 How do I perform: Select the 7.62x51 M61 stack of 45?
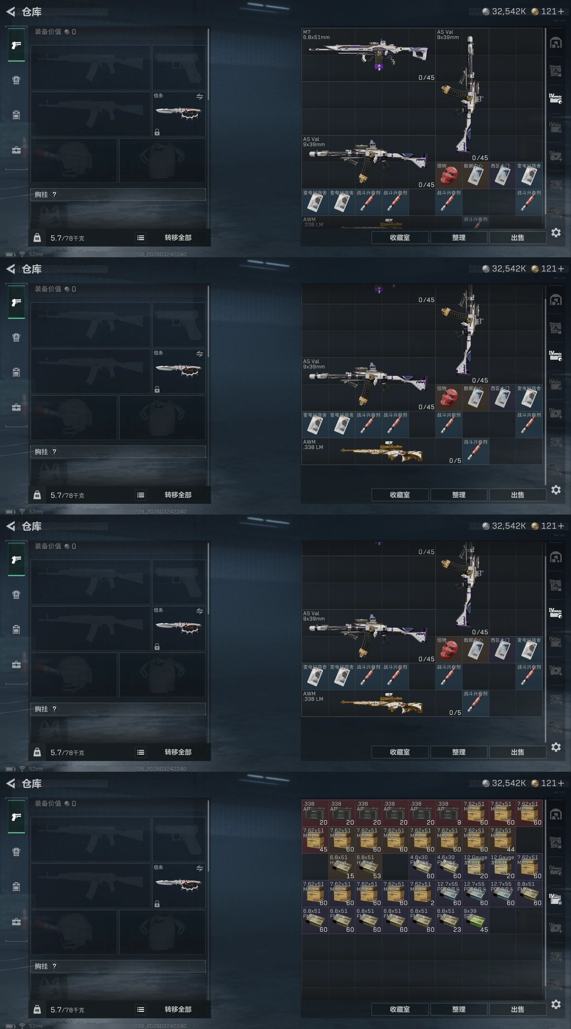315,840
